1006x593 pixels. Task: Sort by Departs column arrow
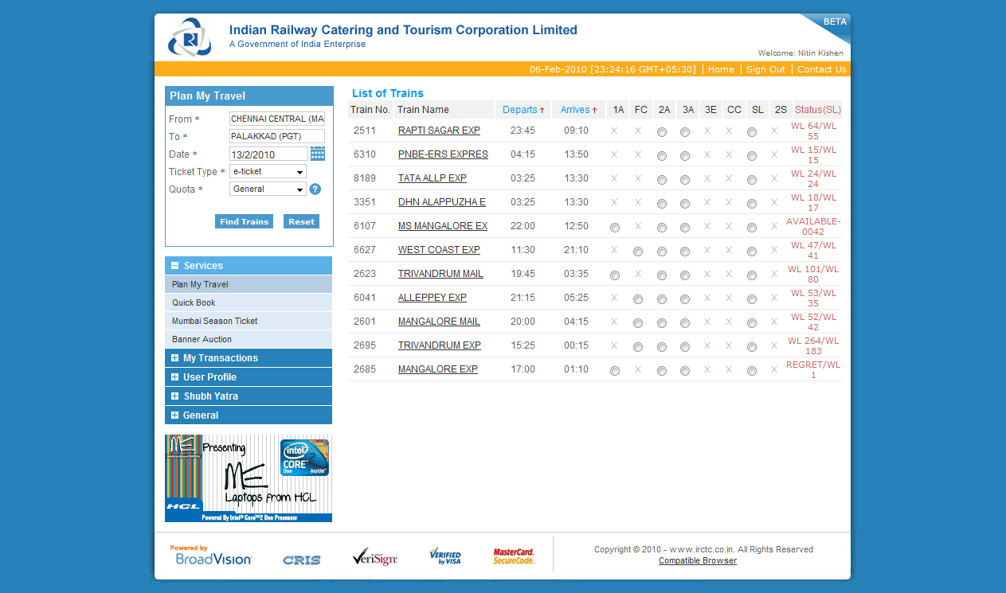(542, 111)
